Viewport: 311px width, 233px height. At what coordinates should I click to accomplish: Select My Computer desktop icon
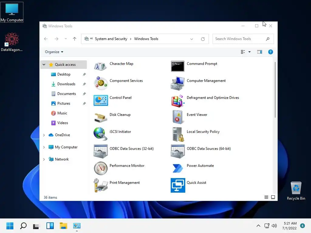tap(12, 12)
